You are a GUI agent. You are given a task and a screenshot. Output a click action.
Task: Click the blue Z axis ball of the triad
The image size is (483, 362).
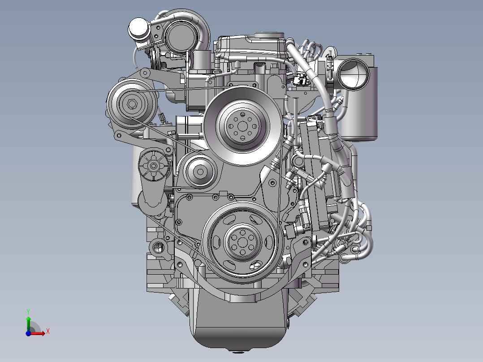[x=28, y=333]
